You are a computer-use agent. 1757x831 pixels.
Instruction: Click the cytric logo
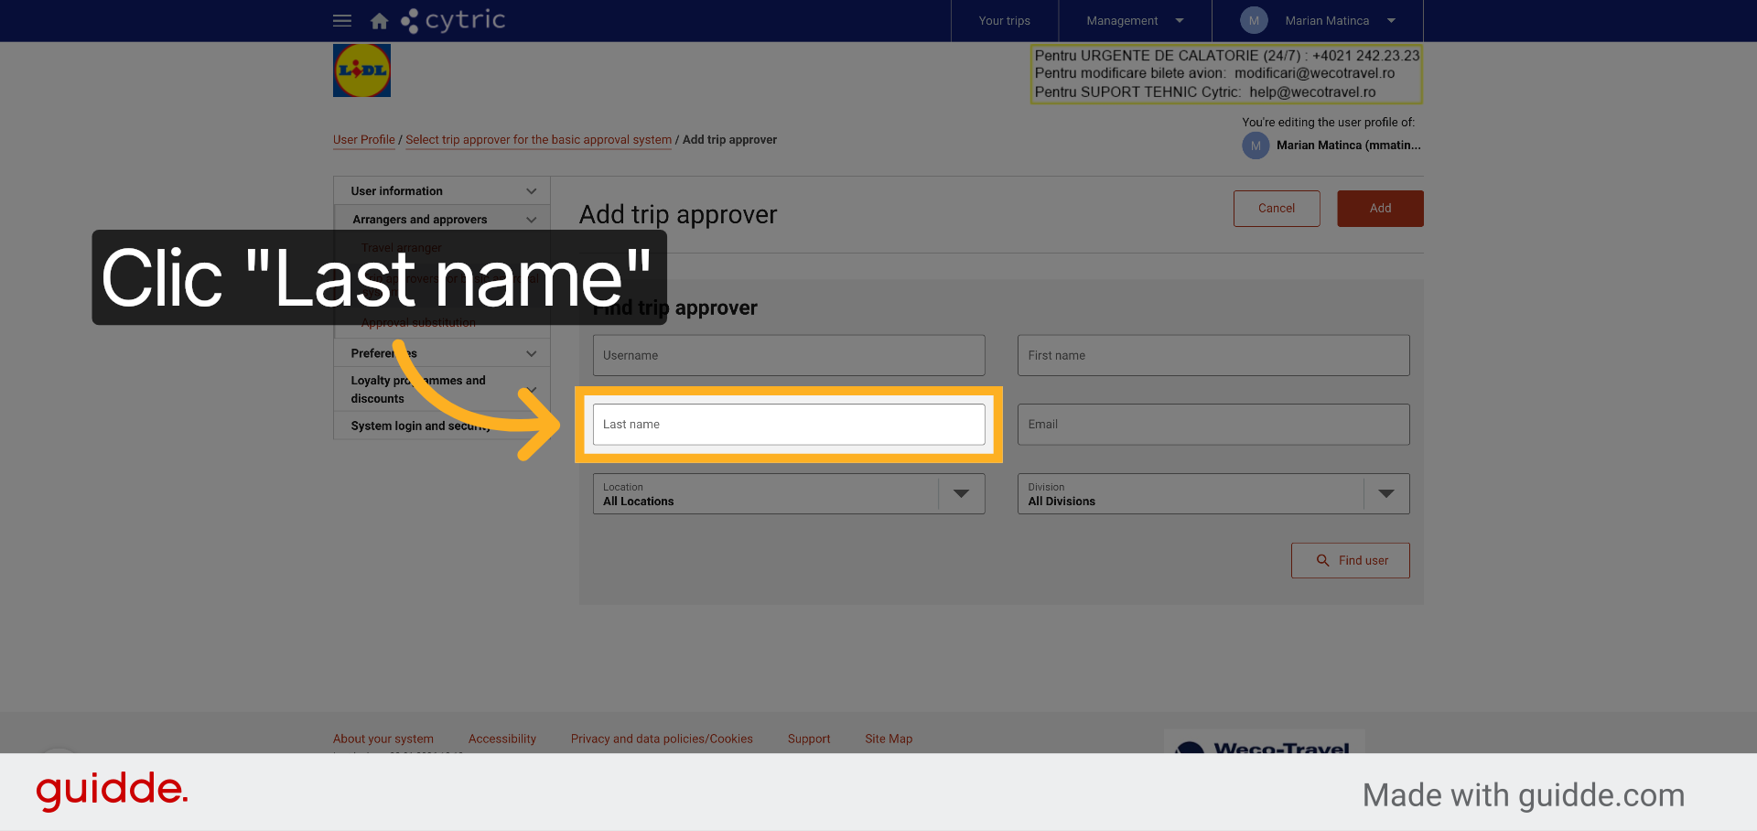(x=453, y=20)
